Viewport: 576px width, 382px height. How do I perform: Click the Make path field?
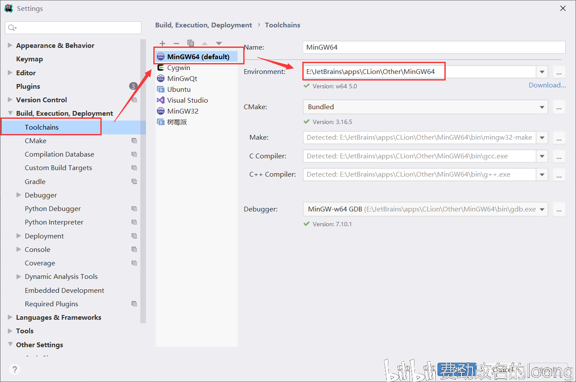point(419,137)
